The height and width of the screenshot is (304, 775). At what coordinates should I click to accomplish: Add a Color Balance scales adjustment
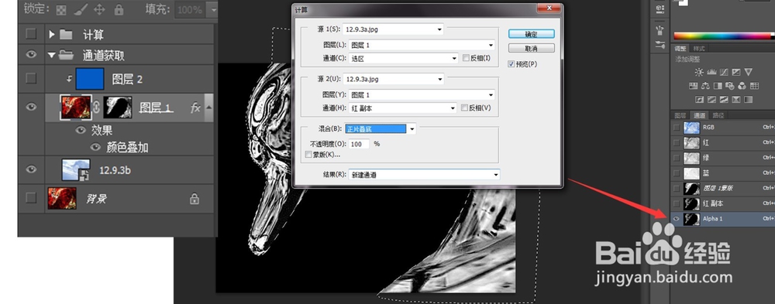point(705,86)
